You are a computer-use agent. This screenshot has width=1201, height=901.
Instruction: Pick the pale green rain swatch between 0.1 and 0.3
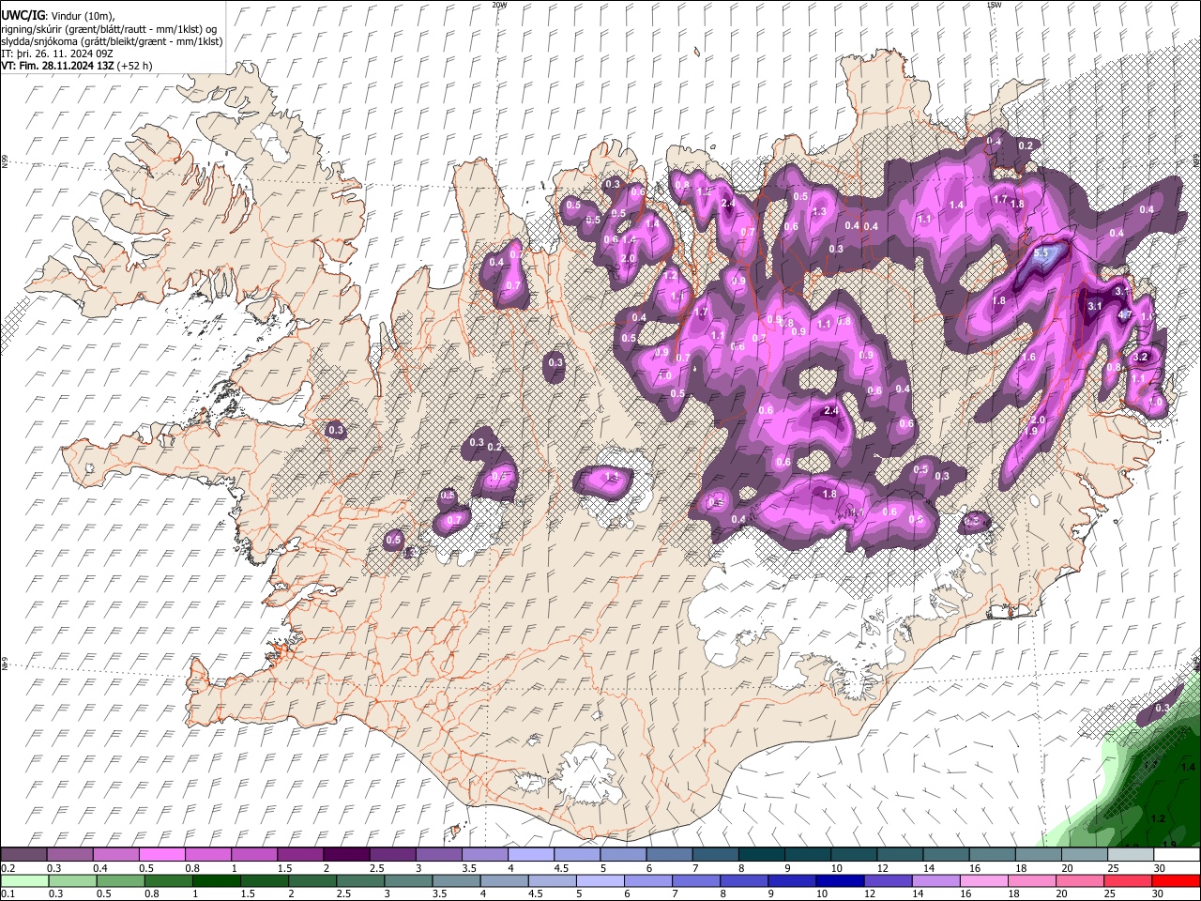[23, 881]
